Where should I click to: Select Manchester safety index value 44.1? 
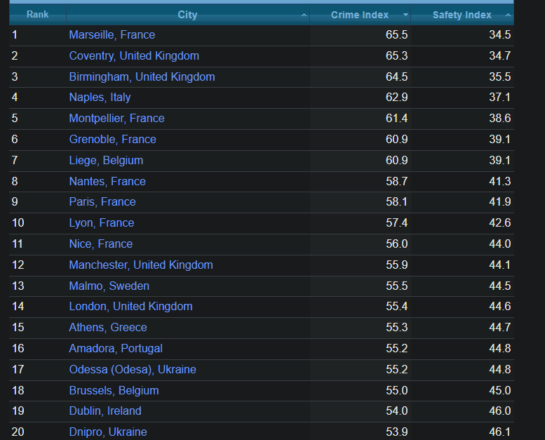click(500, 265)
